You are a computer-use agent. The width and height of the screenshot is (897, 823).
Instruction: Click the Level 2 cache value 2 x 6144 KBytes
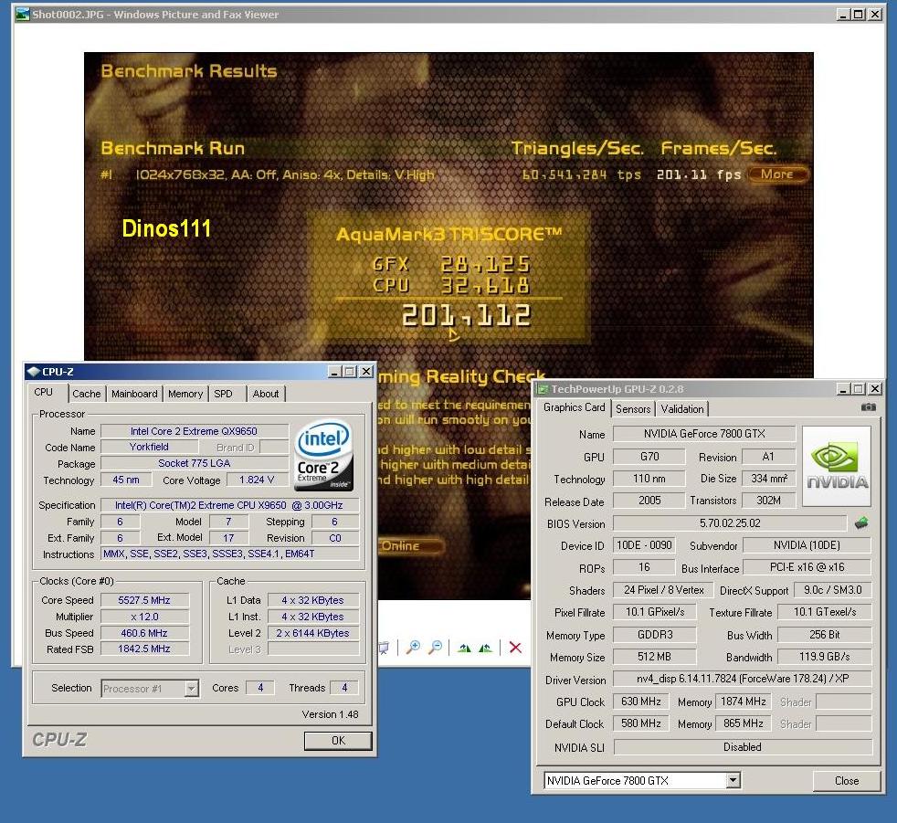(312, 633)
